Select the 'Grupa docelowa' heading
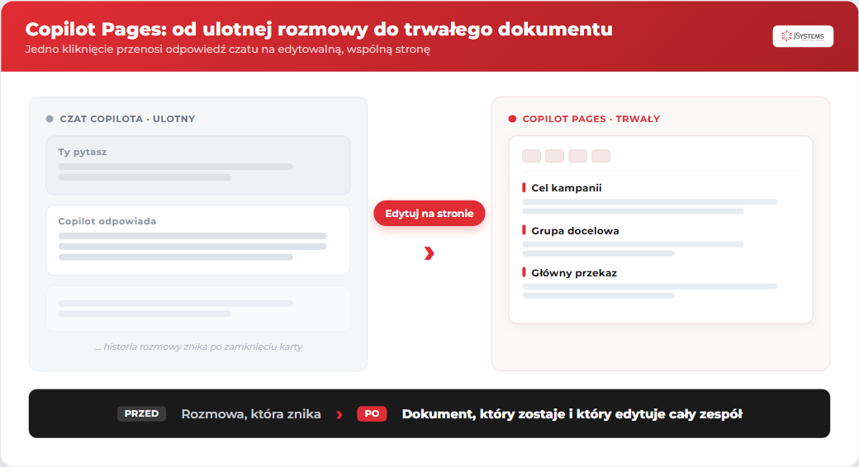Screen dimensions: 859x467 tap(575, 230)
